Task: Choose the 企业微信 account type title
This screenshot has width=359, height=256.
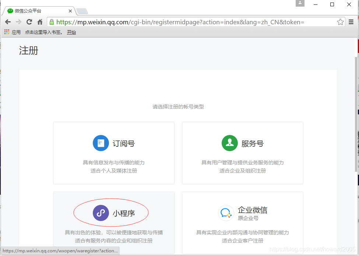Action: [x=253, y=210]
